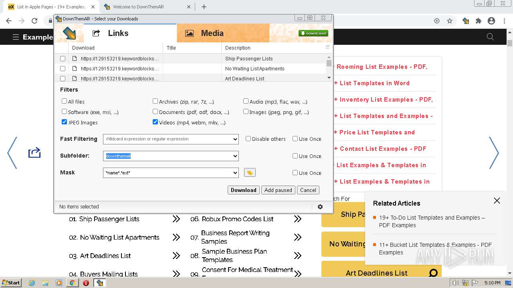Expand Subfolder dropdown

(235, 156)
